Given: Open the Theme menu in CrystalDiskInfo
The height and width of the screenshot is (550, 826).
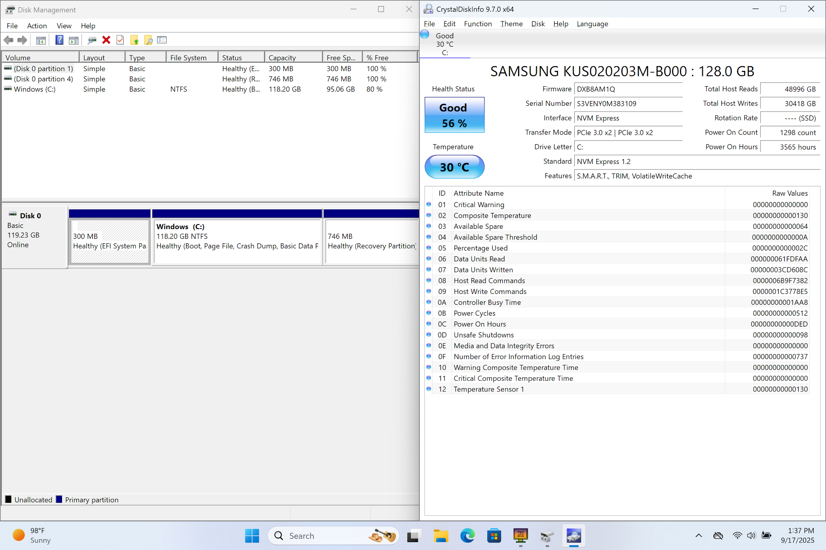Looking at the screenshot, I should tap(511, 24).
